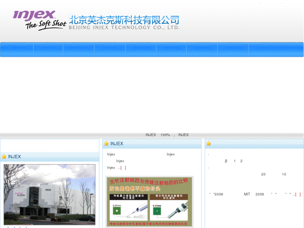Screen dimensions: 304x228
Task: Open the red bracket link after the MIT 2009 line
Action: [x=298, y=195]
